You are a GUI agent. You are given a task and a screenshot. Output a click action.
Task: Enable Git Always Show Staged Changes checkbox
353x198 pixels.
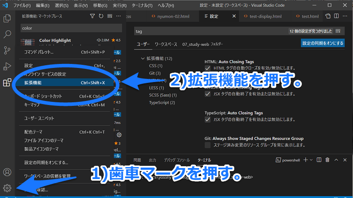[x=208, y=145]
